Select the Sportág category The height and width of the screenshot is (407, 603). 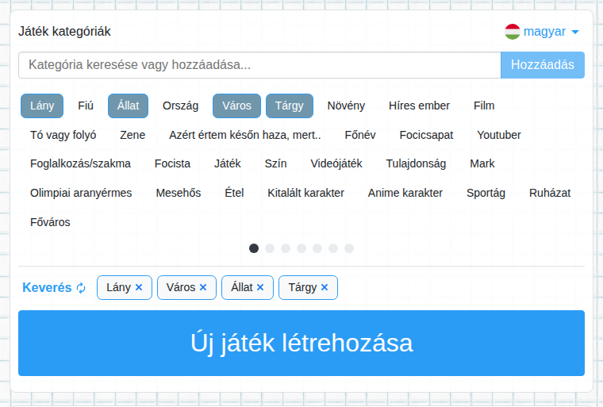486,193
